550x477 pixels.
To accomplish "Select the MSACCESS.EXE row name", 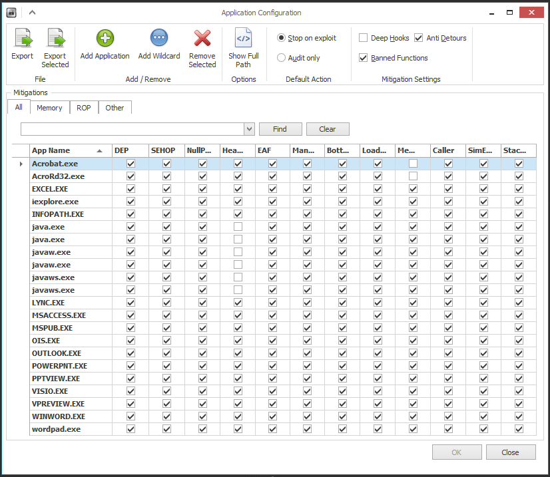I will (x=59, y=315).
